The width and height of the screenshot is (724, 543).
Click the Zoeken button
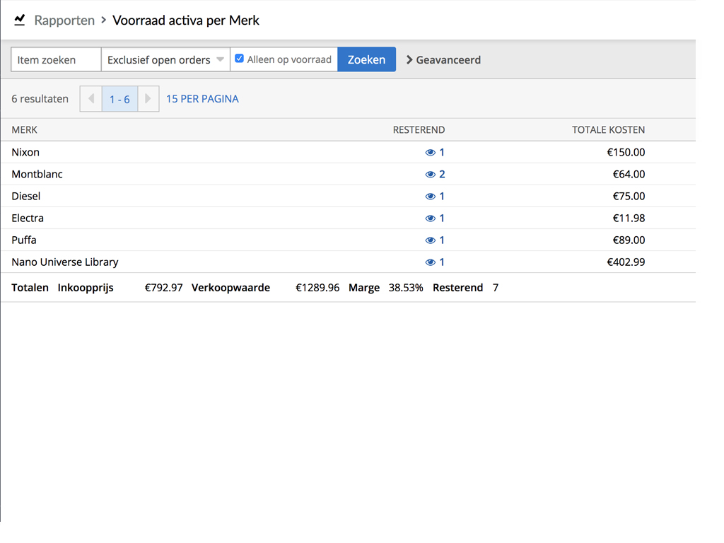click(x=367, y=59)
